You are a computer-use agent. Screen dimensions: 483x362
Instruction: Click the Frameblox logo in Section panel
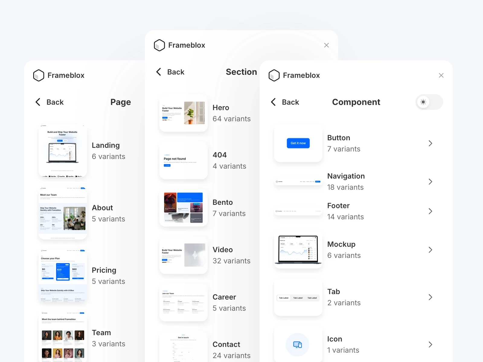(x=159, y=45)
